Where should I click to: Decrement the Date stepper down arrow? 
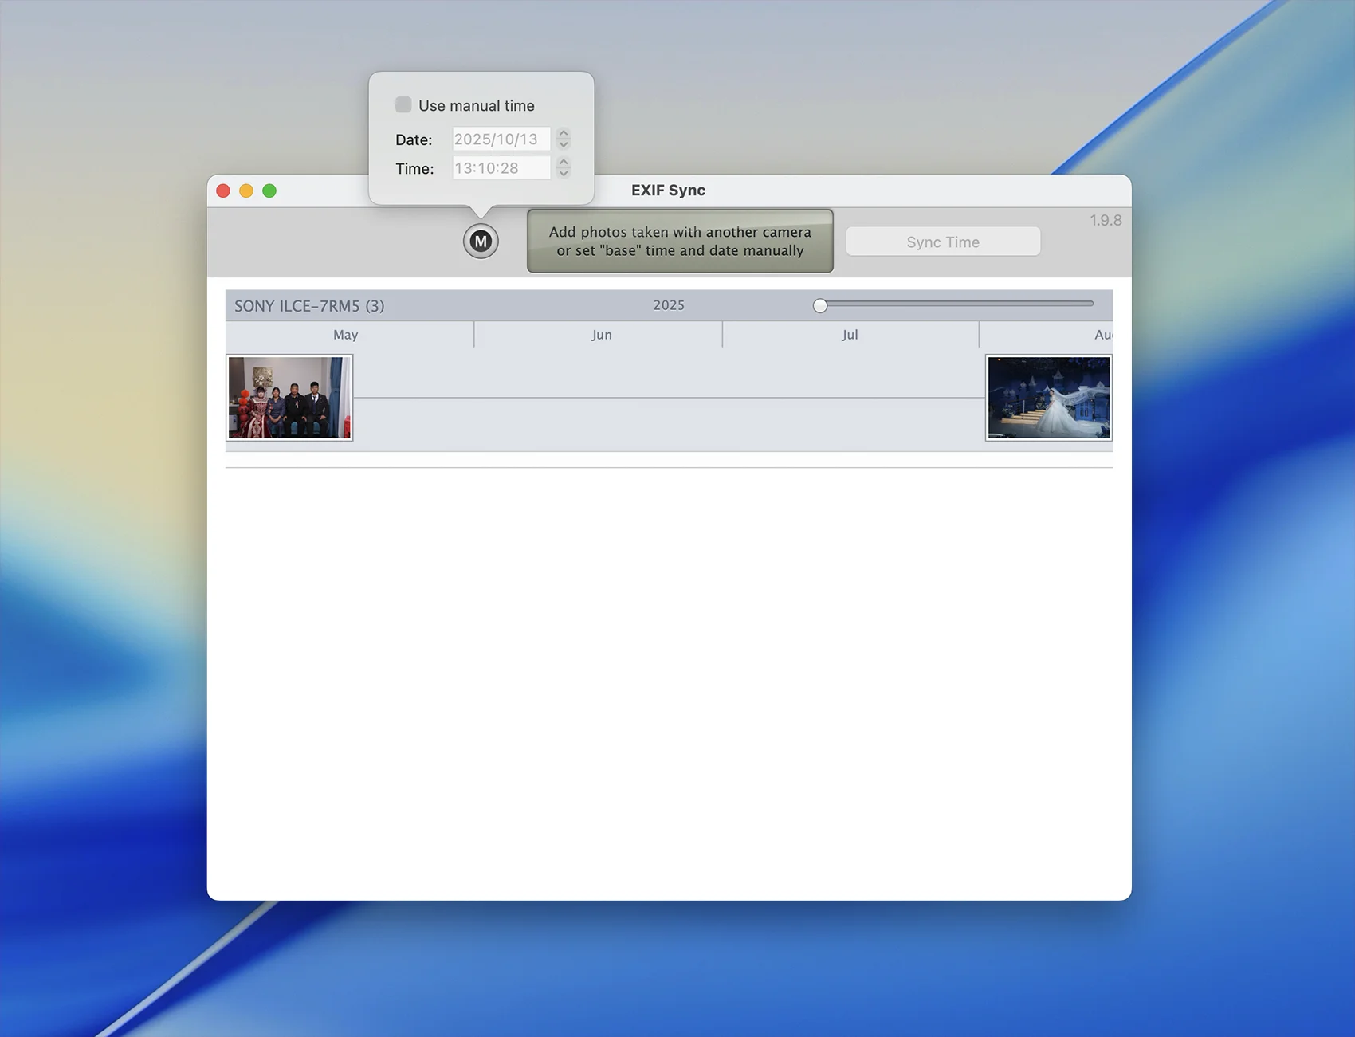[x=564, y=145]
